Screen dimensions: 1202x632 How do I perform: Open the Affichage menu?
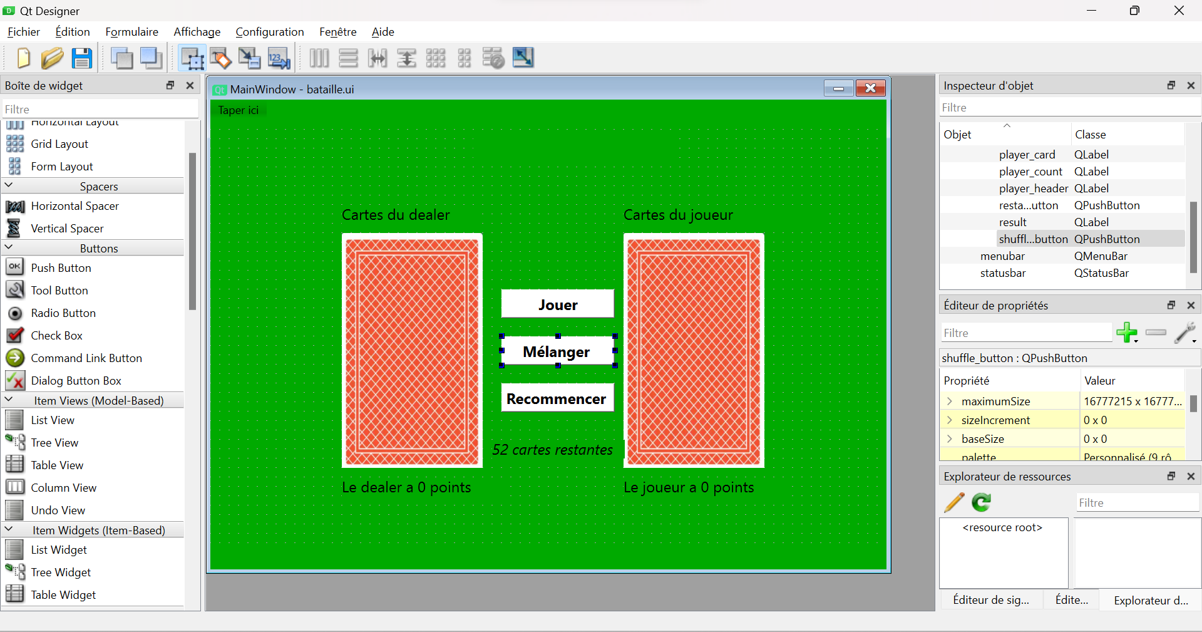click(197, 31)
